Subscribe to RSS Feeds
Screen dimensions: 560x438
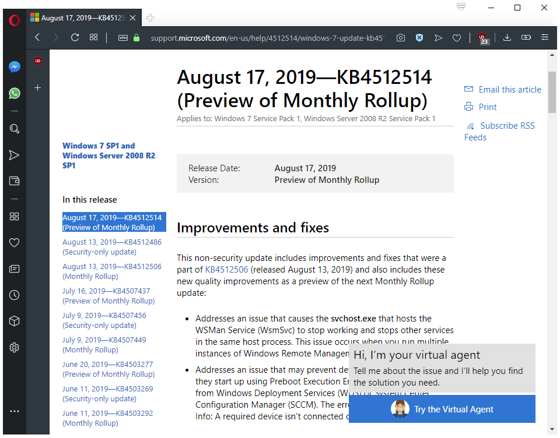[x=500, y=131]
